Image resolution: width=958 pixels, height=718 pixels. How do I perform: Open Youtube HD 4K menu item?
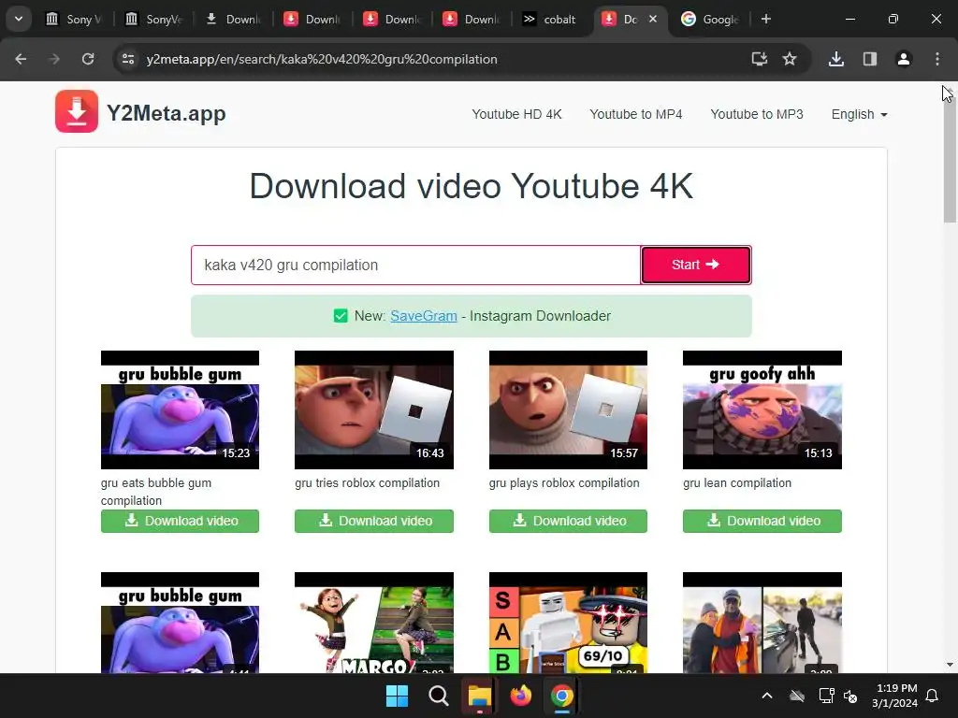(516, 114)
